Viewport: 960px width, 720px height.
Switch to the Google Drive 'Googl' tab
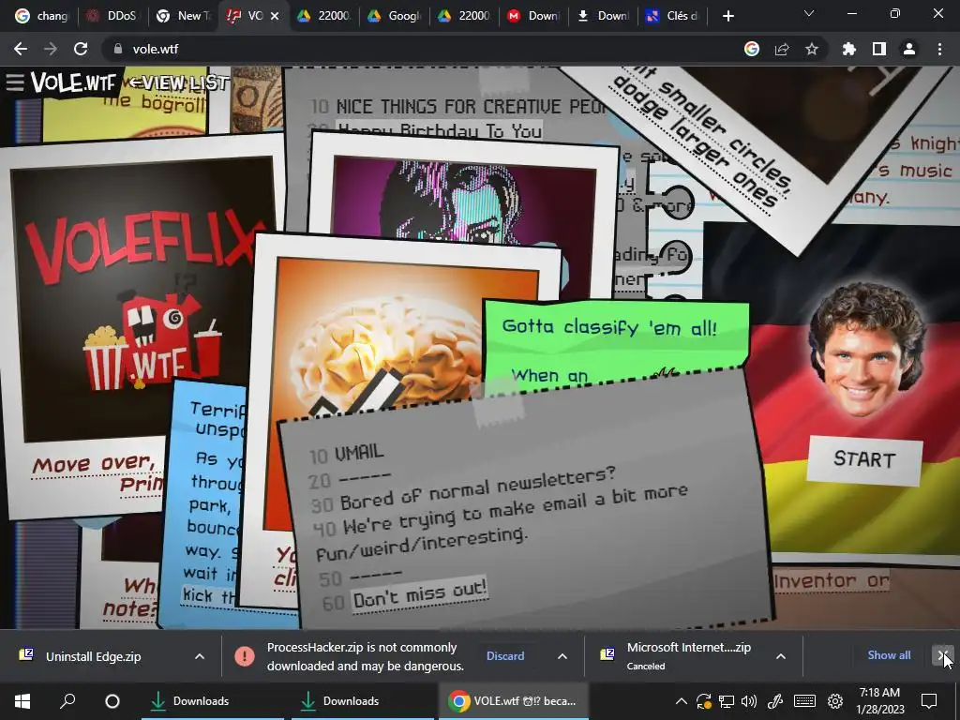pos(395,16)
